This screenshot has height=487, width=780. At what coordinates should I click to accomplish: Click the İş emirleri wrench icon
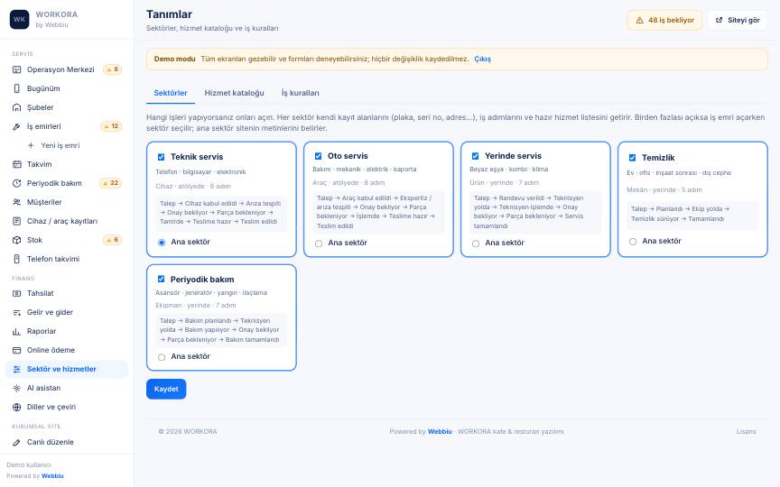click(x=16, y=126)
